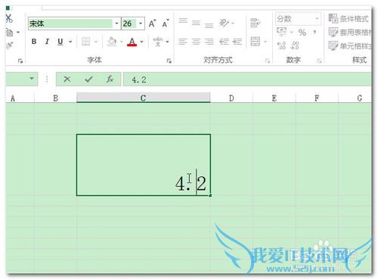Screen dimensions: 378x280
Task: Expand the Orientation dropdown arrow
Action: (233, 23)
